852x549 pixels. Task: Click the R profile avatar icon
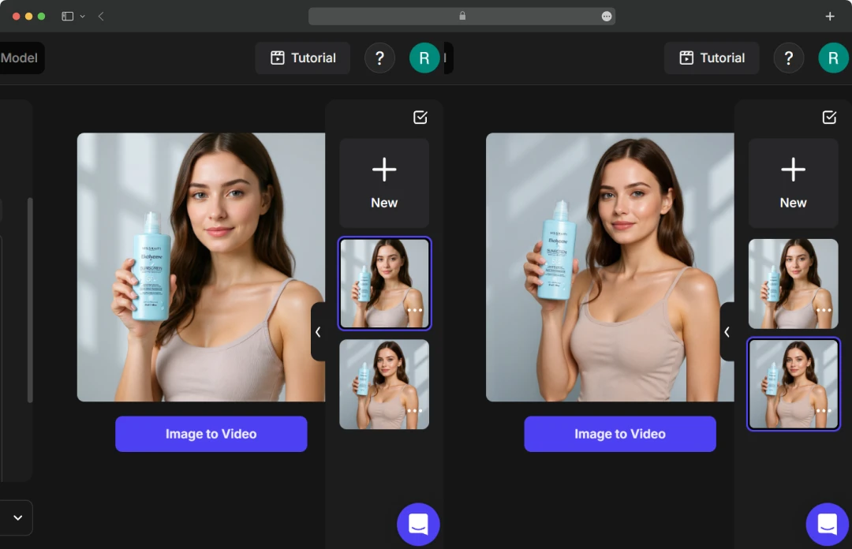point(424,58)
